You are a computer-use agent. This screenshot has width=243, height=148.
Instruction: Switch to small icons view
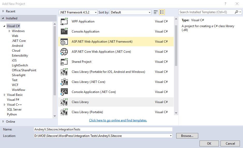[156, 12]
